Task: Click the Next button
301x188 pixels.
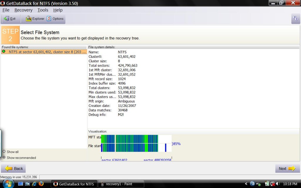Action: coord(287,168)
